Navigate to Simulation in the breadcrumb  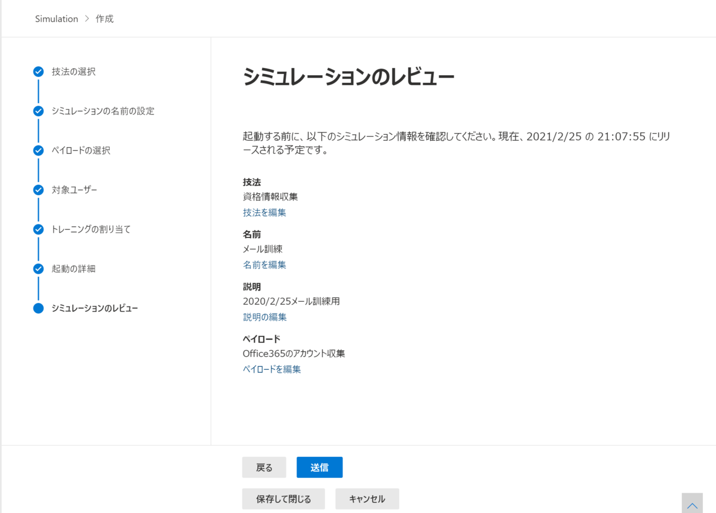56,18
